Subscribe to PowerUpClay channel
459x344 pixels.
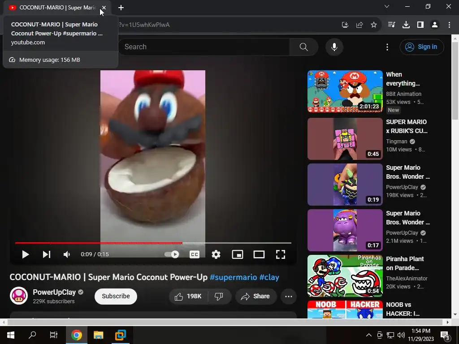click(116, 297)
